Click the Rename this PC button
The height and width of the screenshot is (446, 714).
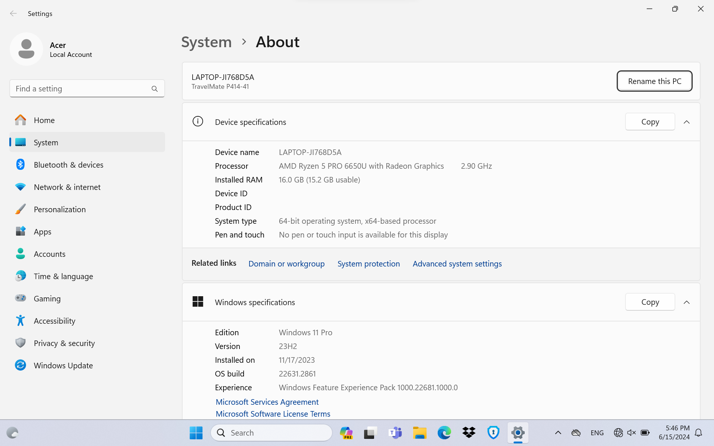tap(654, 81)
